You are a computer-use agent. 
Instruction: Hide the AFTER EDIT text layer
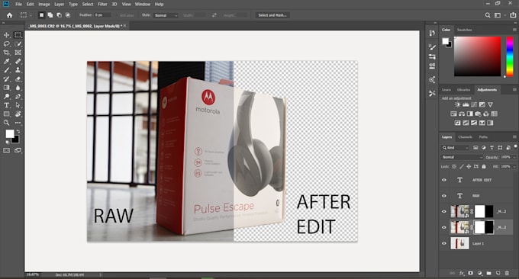click(444, 180)
